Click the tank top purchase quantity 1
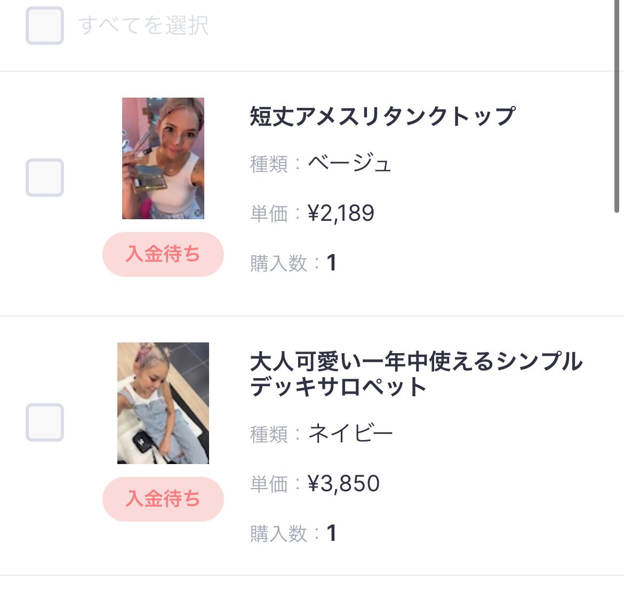 [331, 263]
